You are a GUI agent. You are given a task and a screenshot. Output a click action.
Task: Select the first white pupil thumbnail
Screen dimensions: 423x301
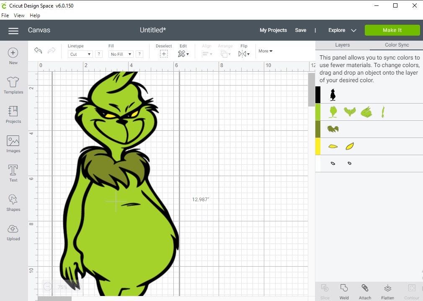click(333, 163)
